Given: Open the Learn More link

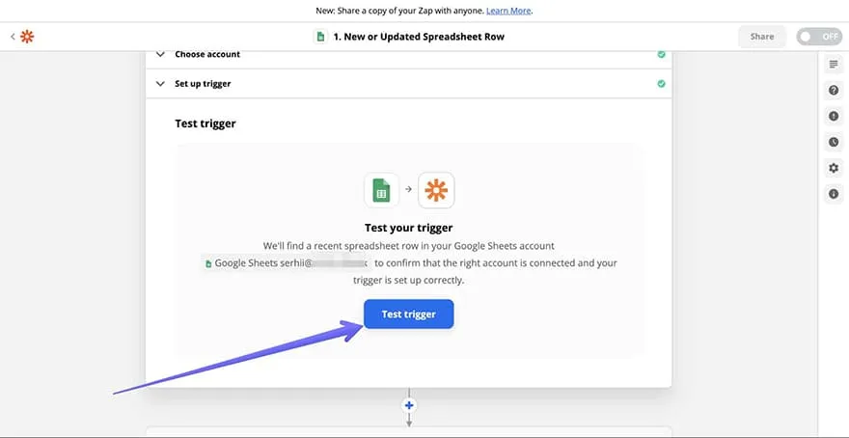Looking at the screenshot, I should coord(508,11).
